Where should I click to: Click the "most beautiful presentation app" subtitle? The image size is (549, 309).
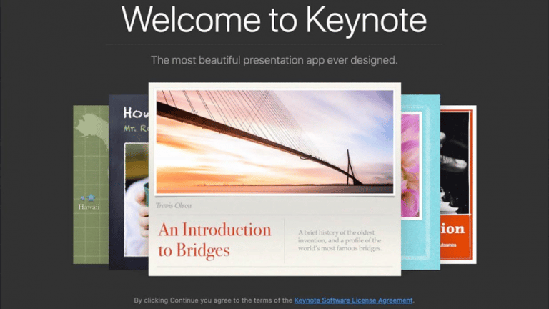tap(274, 60)
